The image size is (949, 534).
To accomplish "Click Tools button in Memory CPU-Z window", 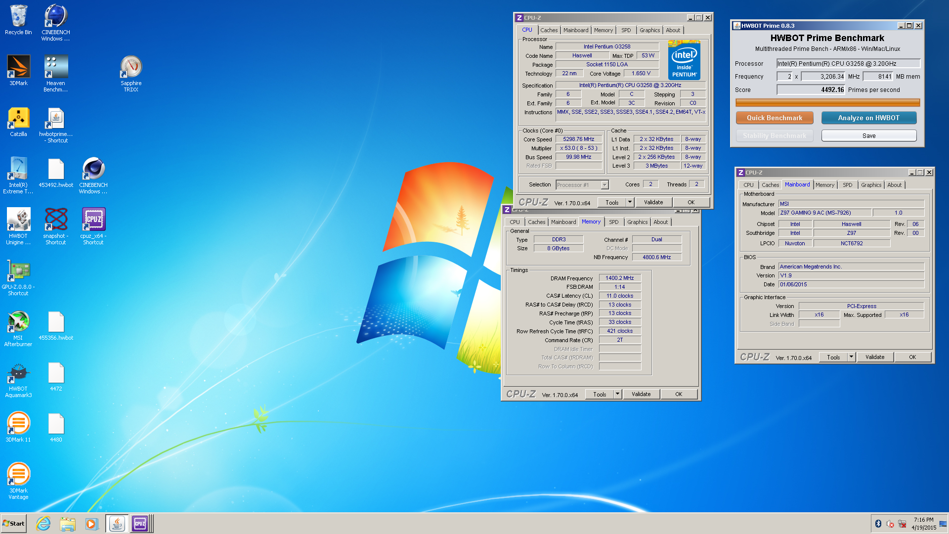I will tap(600, 394).
